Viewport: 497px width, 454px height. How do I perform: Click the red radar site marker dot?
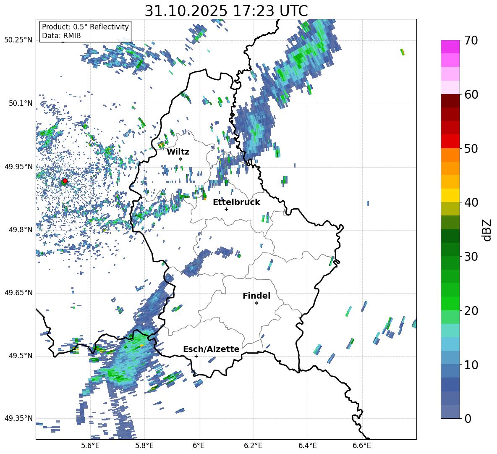coord(65,181)
